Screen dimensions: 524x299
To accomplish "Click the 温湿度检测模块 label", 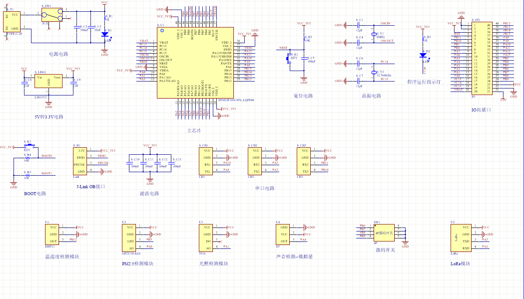I will coord(62,257).
